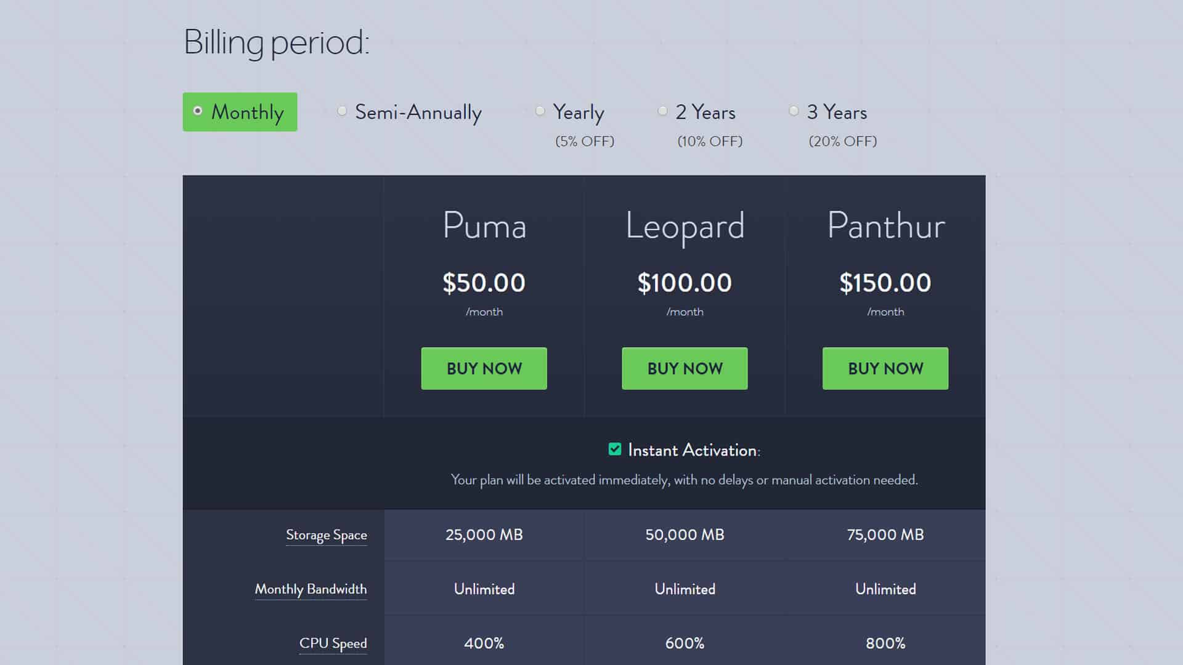
Task: Choose Semi-Annually billing period
Action: click(342, 111)
